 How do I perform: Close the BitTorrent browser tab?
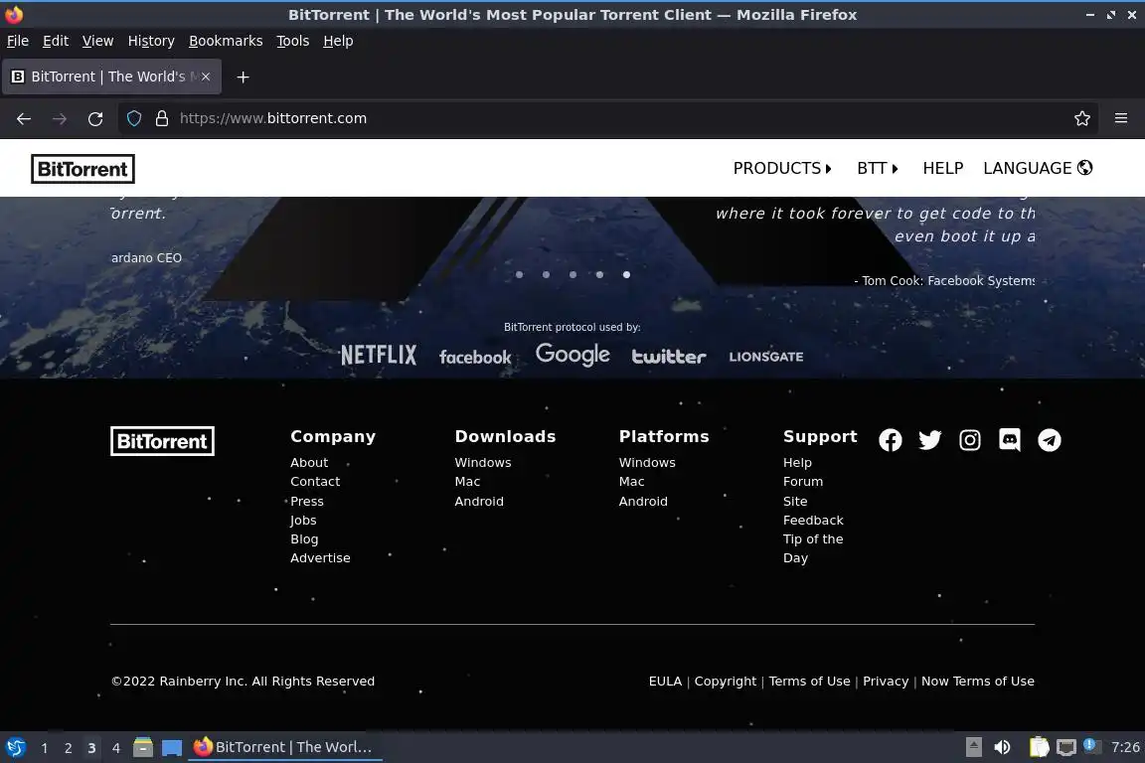coord(206,76)
